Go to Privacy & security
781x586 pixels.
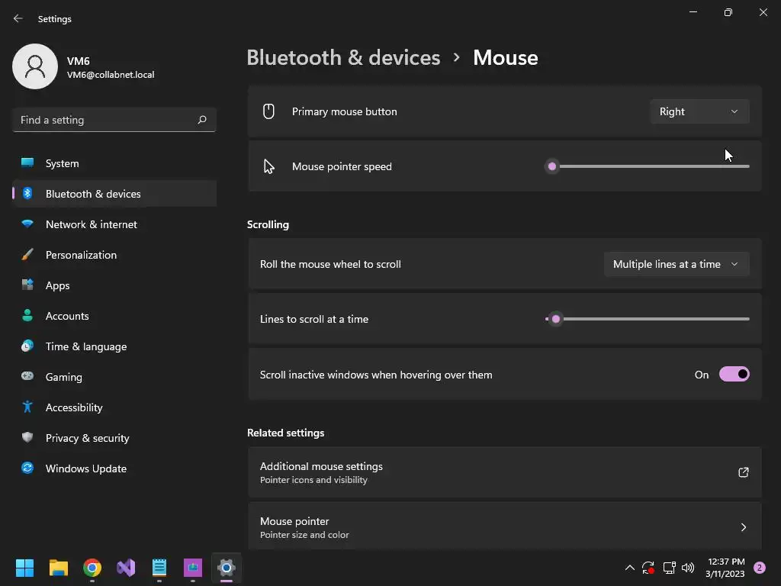click(114, 438)
